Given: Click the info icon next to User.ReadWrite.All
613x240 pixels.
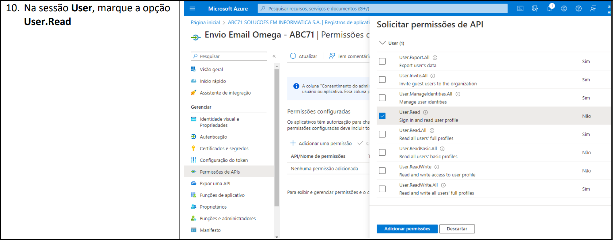Looking at the screenshot, I should [x=443, y=185].
